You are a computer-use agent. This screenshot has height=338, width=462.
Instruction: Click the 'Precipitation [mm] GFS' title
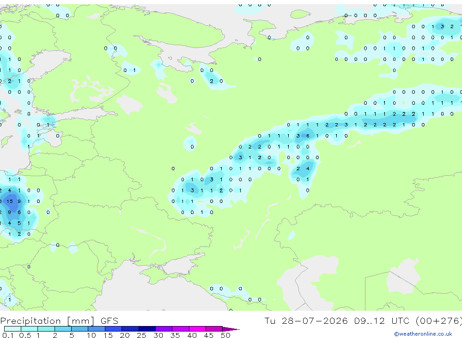59,320
